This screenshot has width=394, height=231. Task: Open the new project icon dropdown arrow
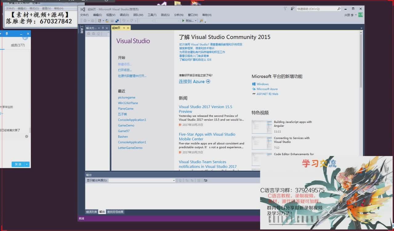coord(103,21)
